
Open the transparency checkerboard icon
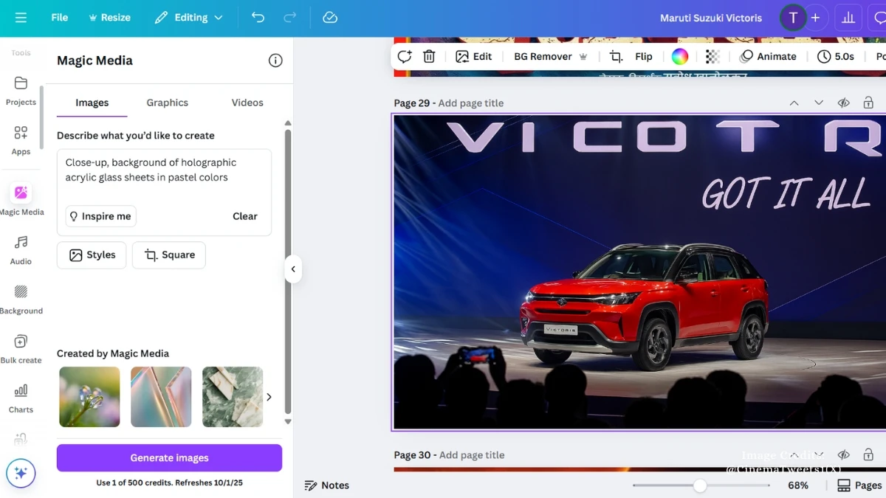click(x=712, y=56)
